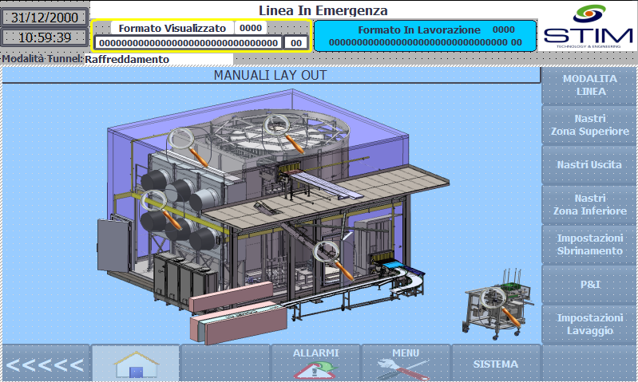This screenshot has height=382, width=638.
Task: Open the ALLARMI alarms page
Action: [315, 363]
